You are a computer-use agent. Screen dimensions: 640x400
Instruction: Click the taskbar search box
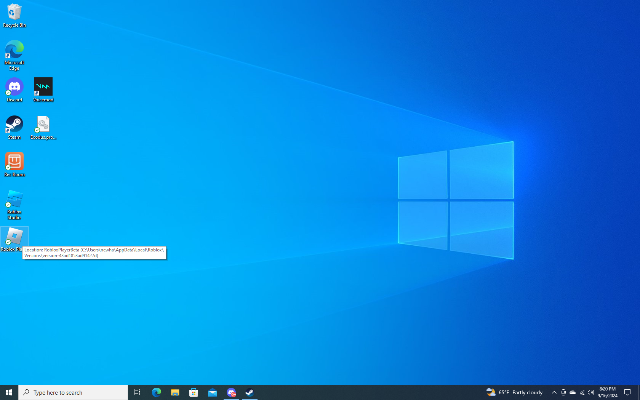[x=73, y=392]
